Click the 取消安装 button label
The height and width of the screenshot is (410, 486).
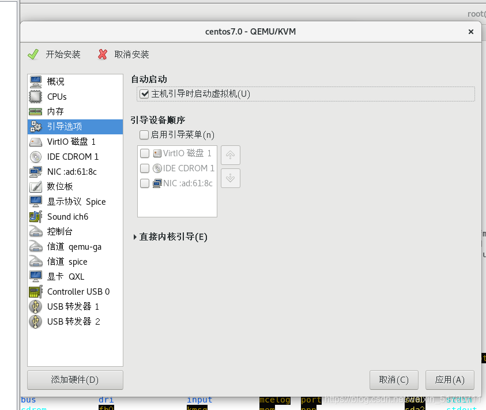coord(131,55)
